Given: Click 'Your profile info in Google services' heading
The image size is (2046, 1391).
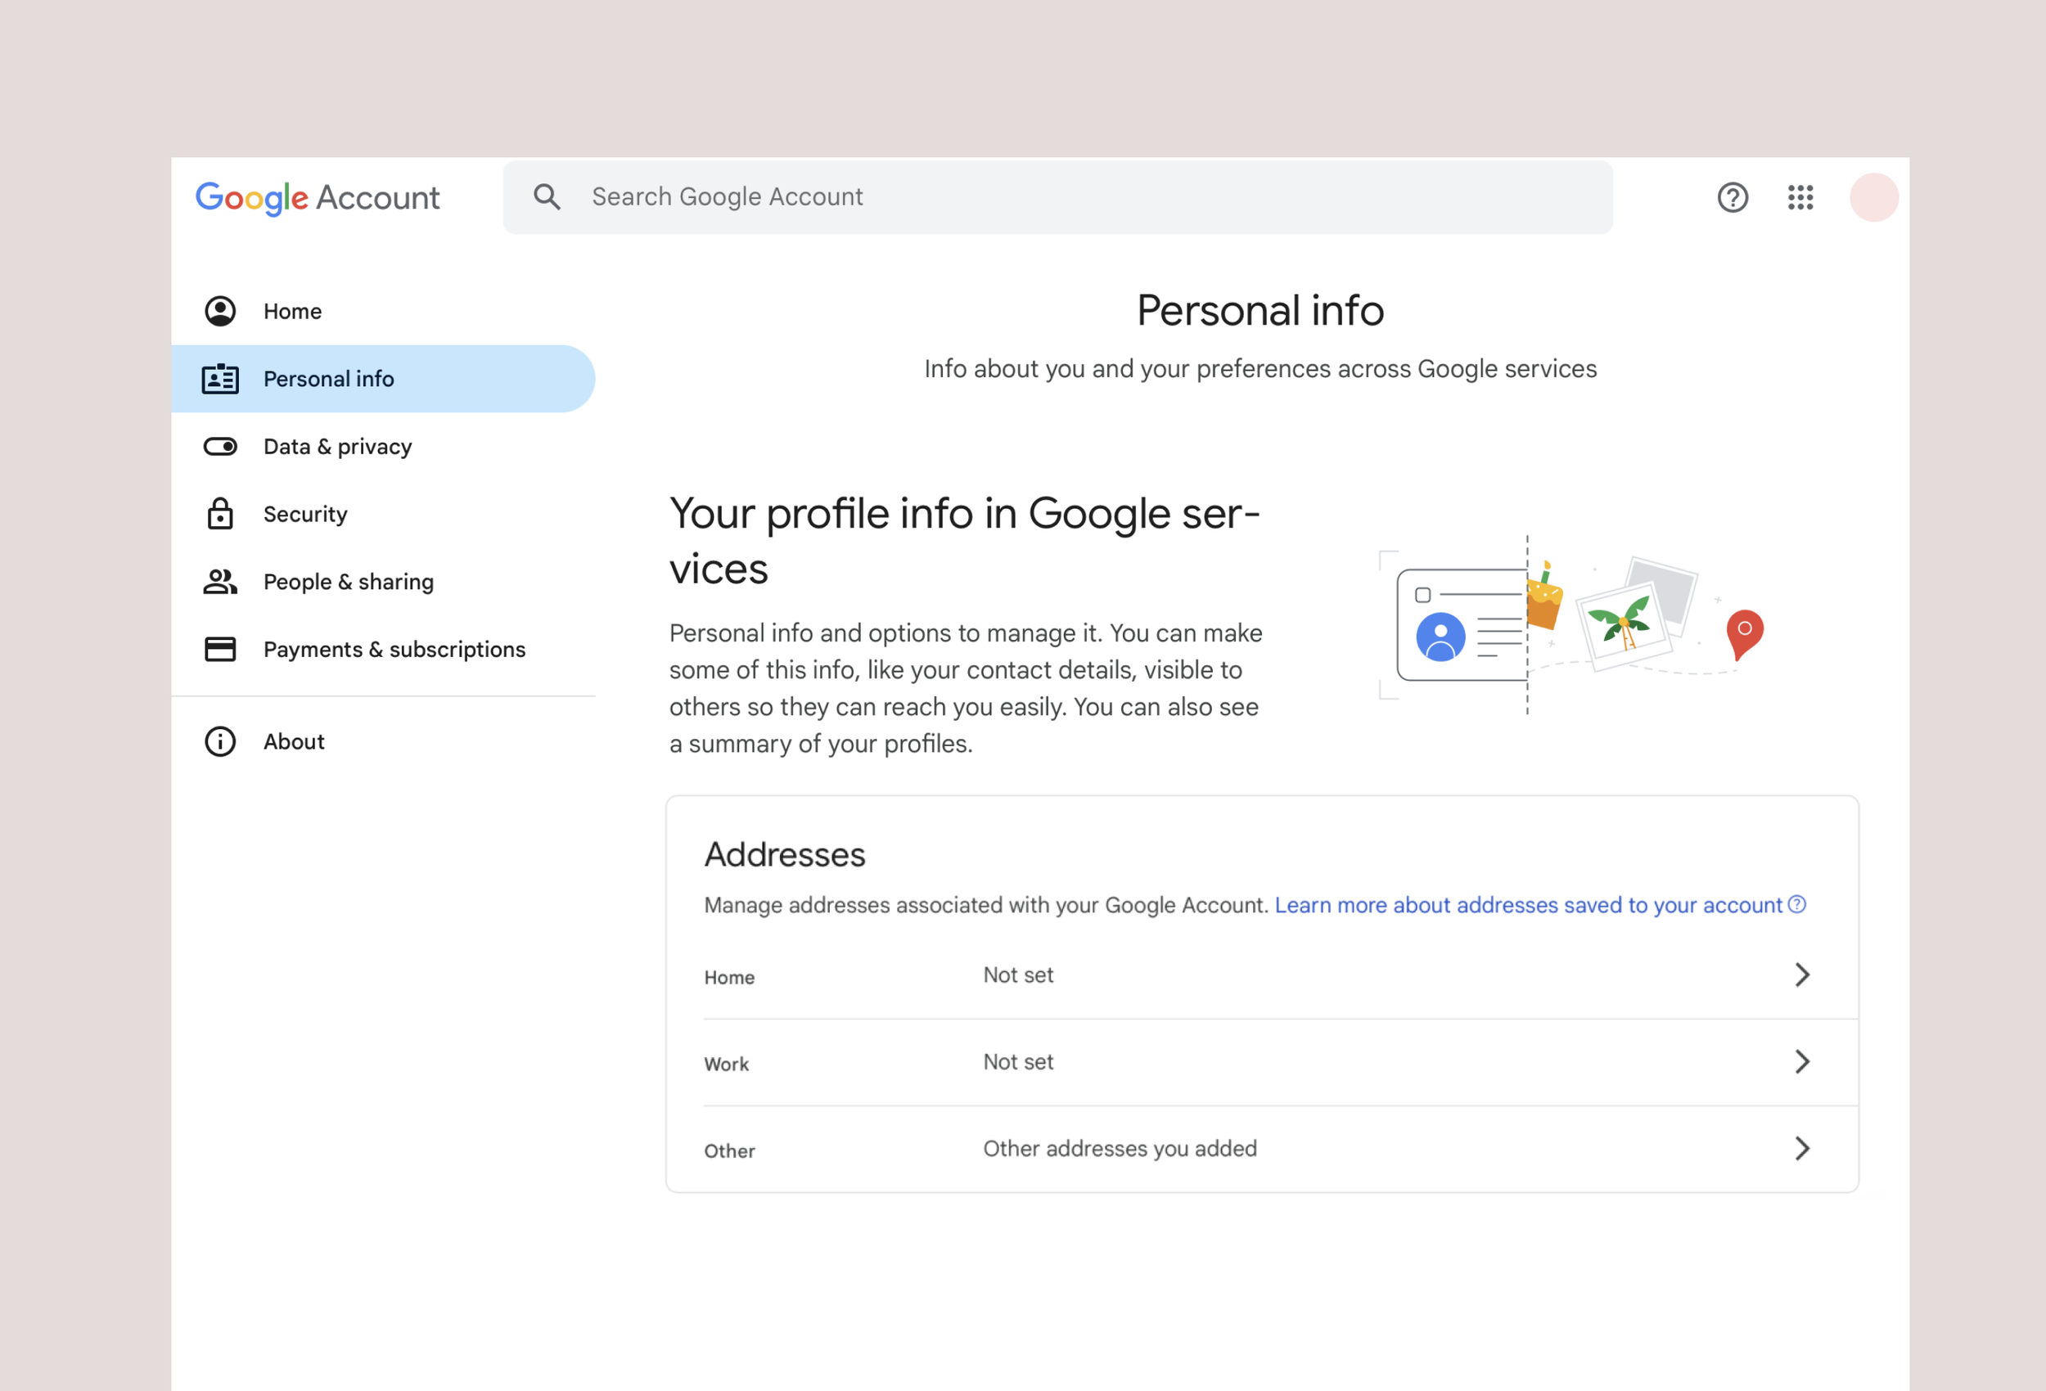Looking at the screenshot, I should click(x=965, y=541).
